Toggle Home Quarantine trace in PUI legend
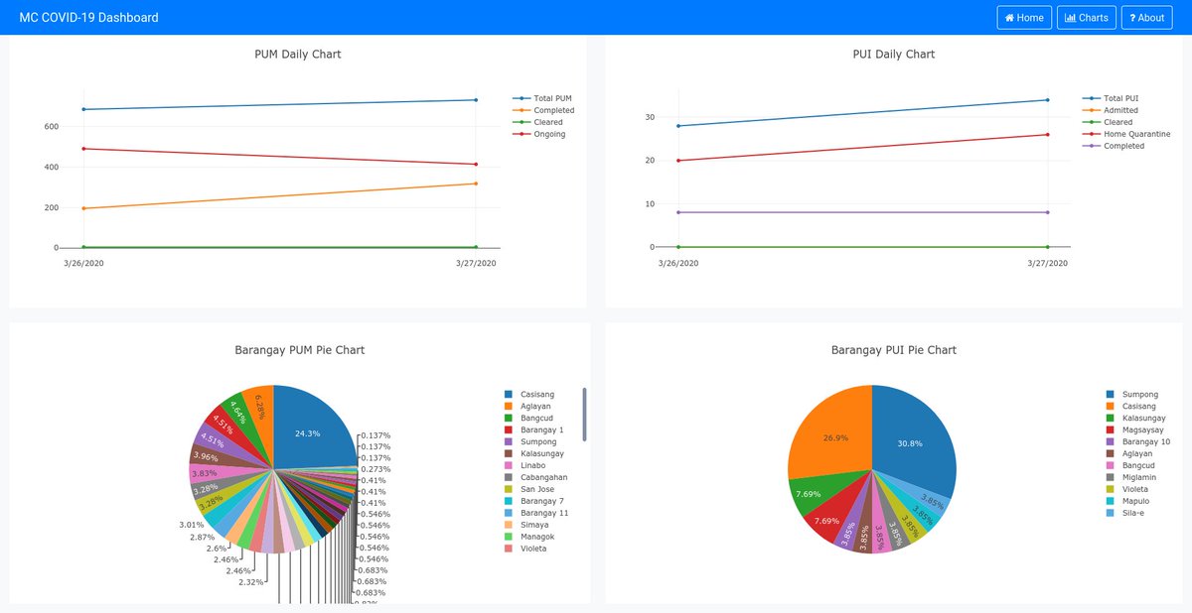Screen dimensions: 1192x613 click(x=1127, y=134)
